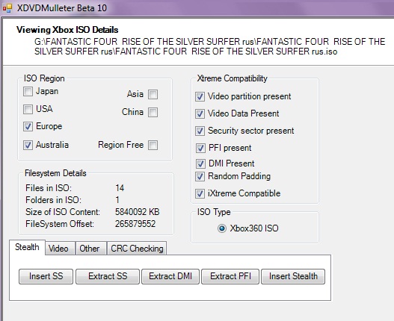Uncheck the Europe region checkbox
The image size is (394, 321).
[28, 126]
